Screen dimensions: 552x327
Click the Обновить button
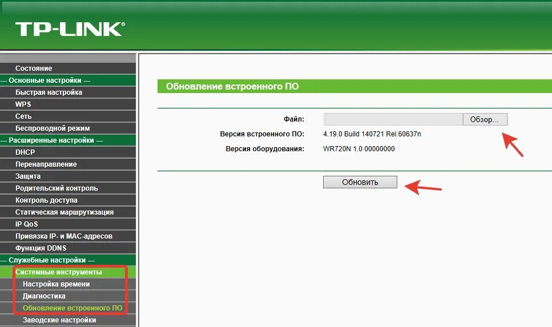pyautogui.click(x=360, y=182)
